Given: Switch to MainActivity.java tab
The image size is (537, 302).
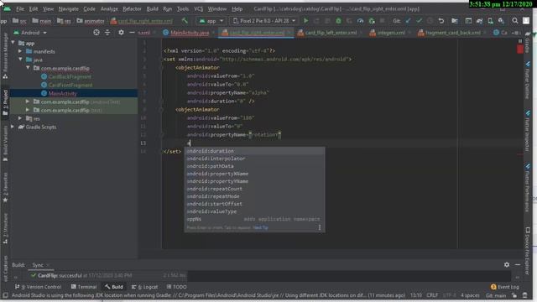Looking at the screenshot, I should click(x=190, y=33).
